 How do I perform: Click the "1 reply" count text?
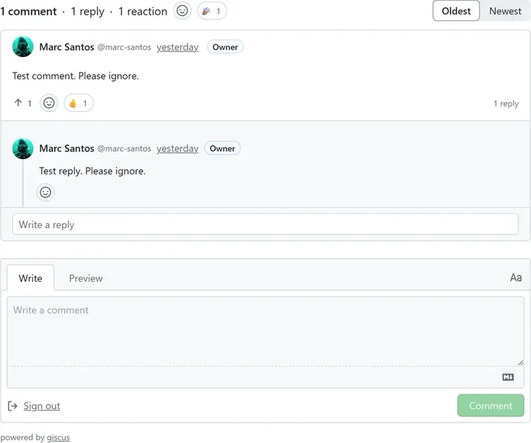point(506,104)
